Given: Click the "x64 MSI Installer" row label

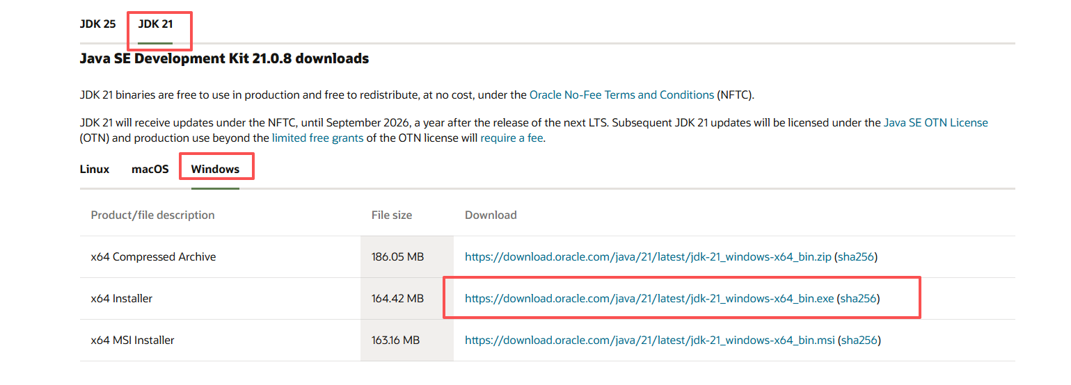Looking at the screenshot, I should (x=132, y=340).
